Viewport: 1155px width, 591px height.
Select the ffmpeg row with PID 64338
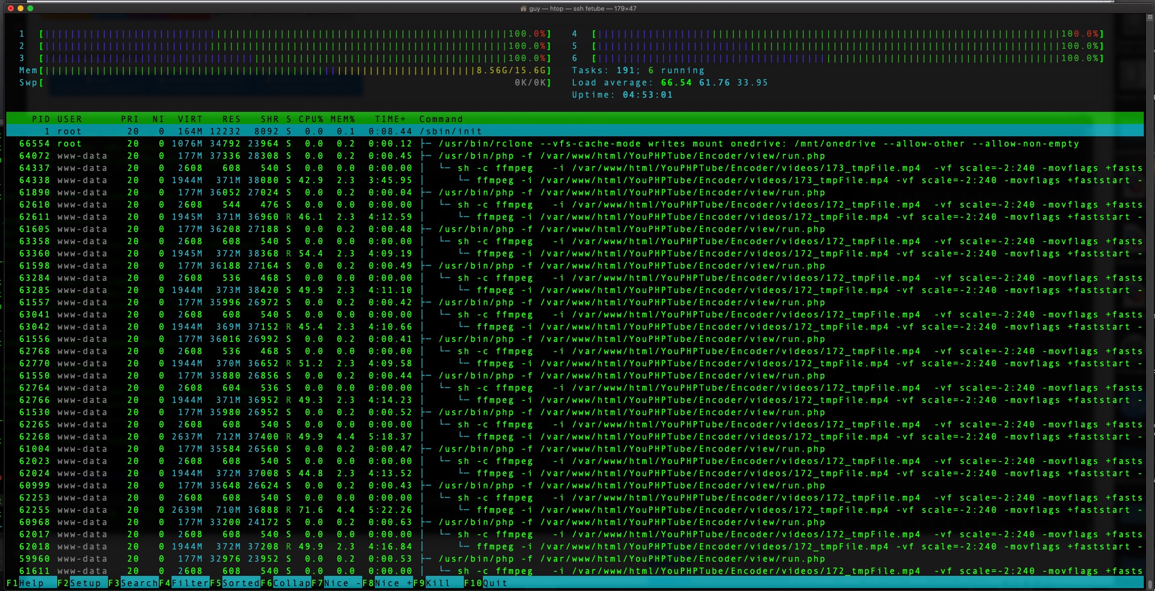click(575, 180)
